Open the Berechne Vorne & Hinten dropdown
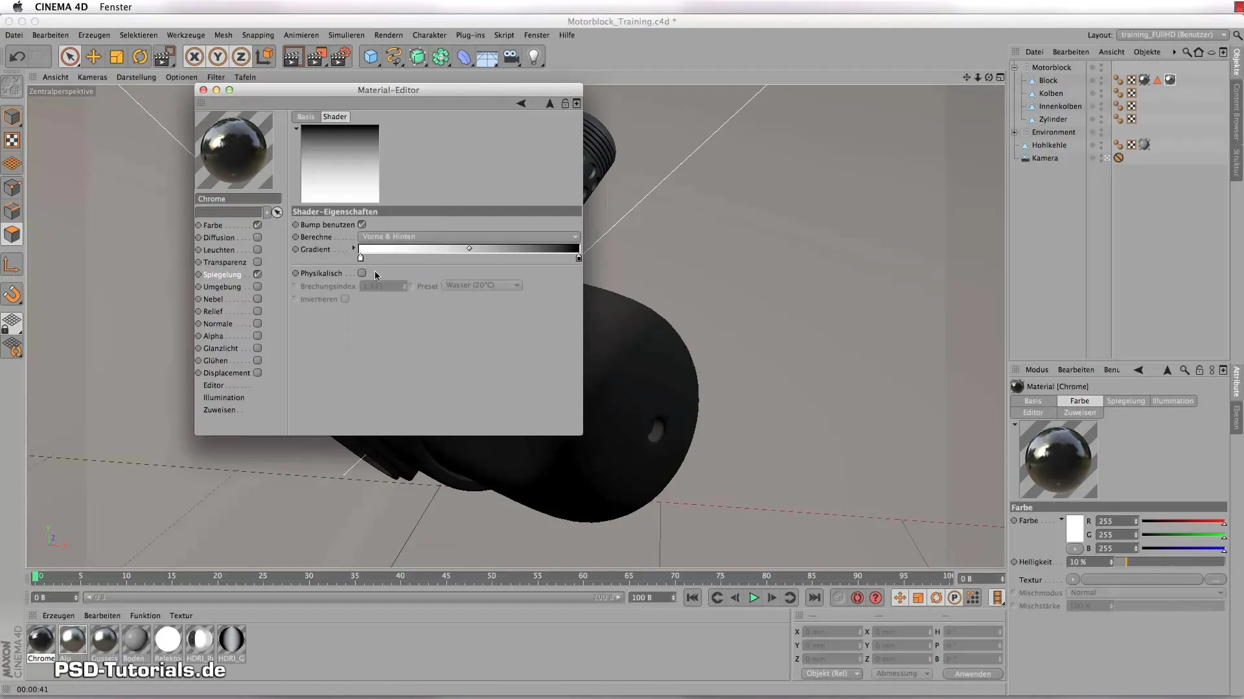Image resolution: width=1244 pixels, height=699 pixels. point(469,237)
